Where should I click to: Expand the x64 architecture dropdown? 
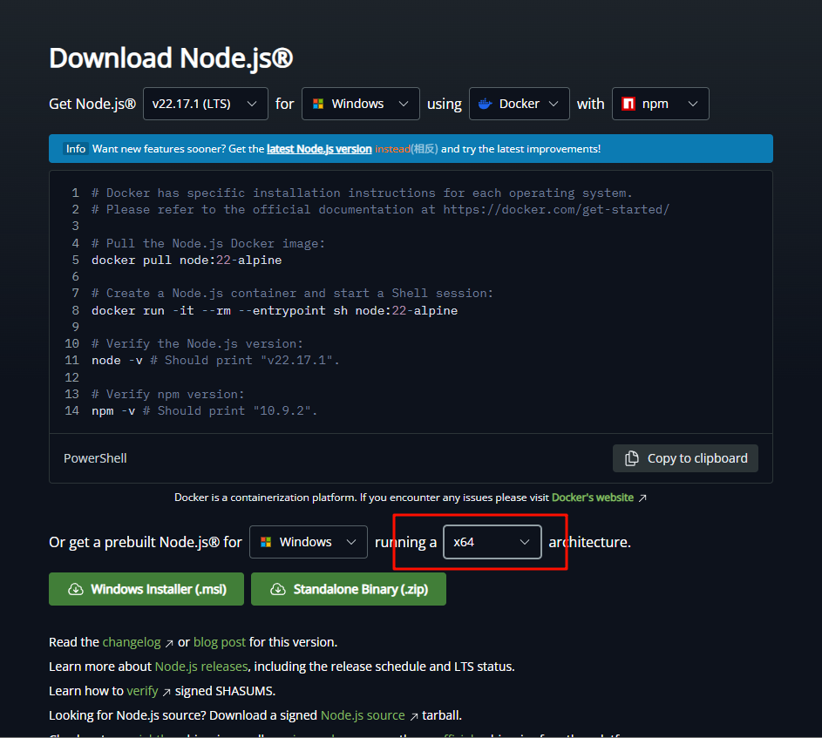(492, 542)
